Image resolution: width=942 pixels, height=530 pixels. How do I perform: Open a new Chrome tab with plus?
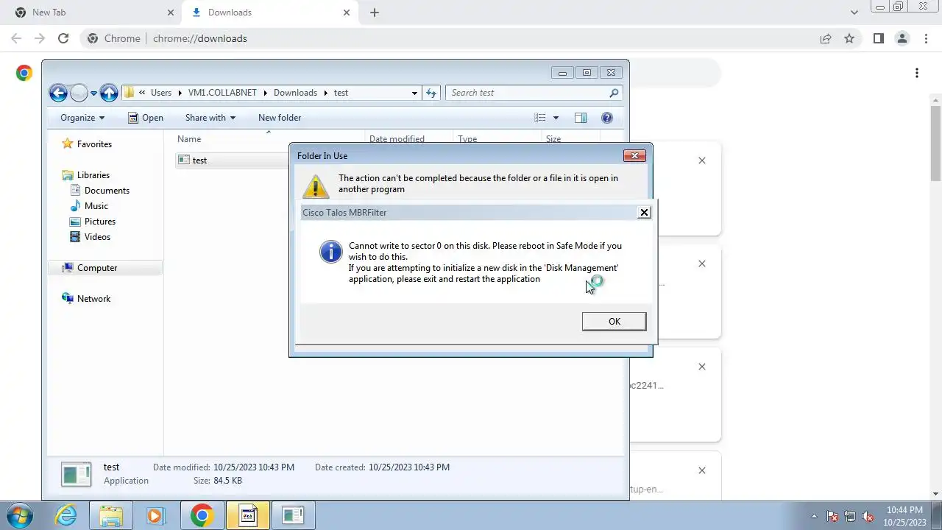375,13
